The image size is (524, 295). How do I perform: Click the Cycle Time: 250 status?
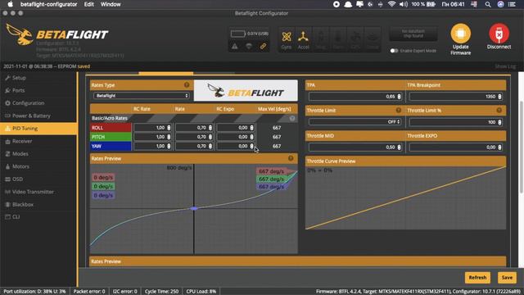pyautogui.click(x=161, y=292)
